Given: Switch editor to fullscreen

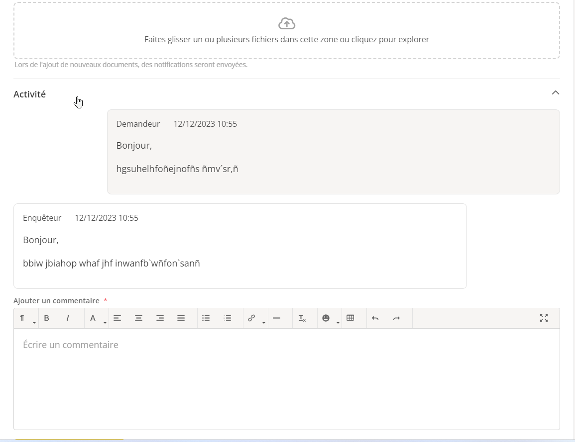Looking at the screenshot, I should point(544,318).
